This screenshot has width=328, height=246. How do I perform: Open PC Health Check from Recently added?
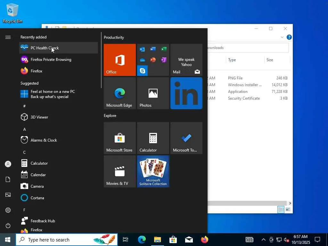(x=59, y=48)
